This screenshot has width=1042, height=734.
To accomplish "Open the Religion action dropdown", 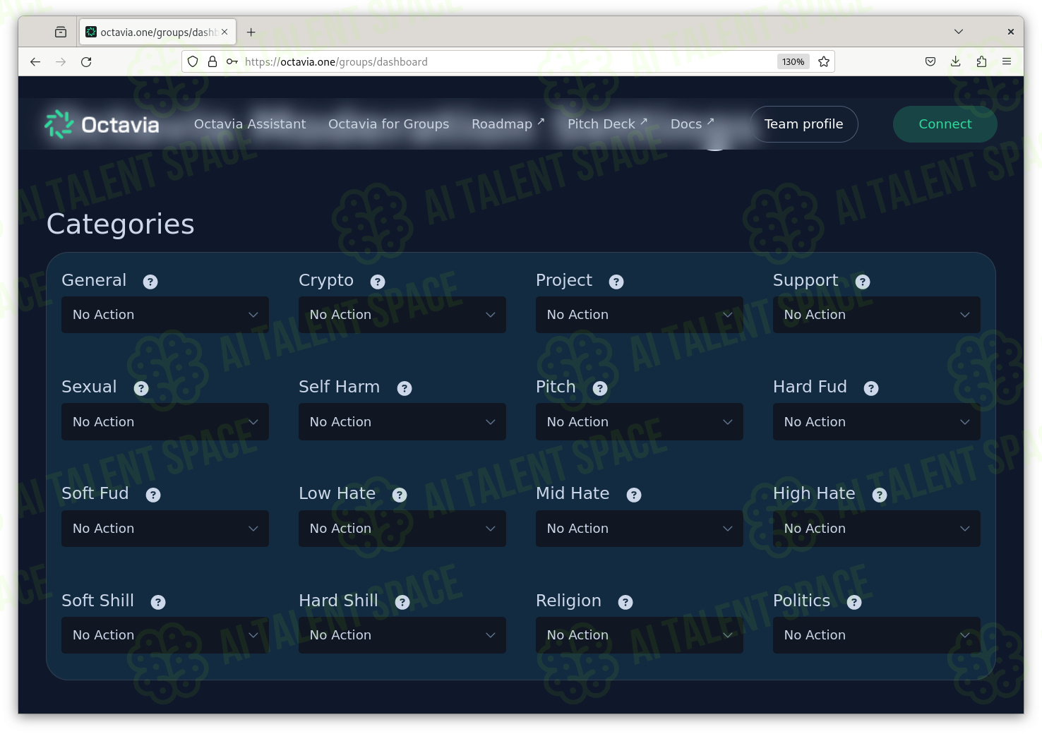I will (x=640, y=635).
